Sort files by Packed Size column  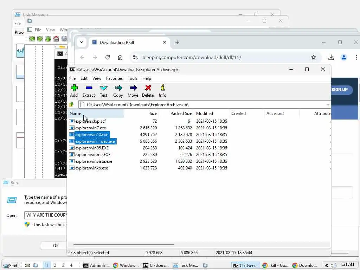[x=176, y=114]
